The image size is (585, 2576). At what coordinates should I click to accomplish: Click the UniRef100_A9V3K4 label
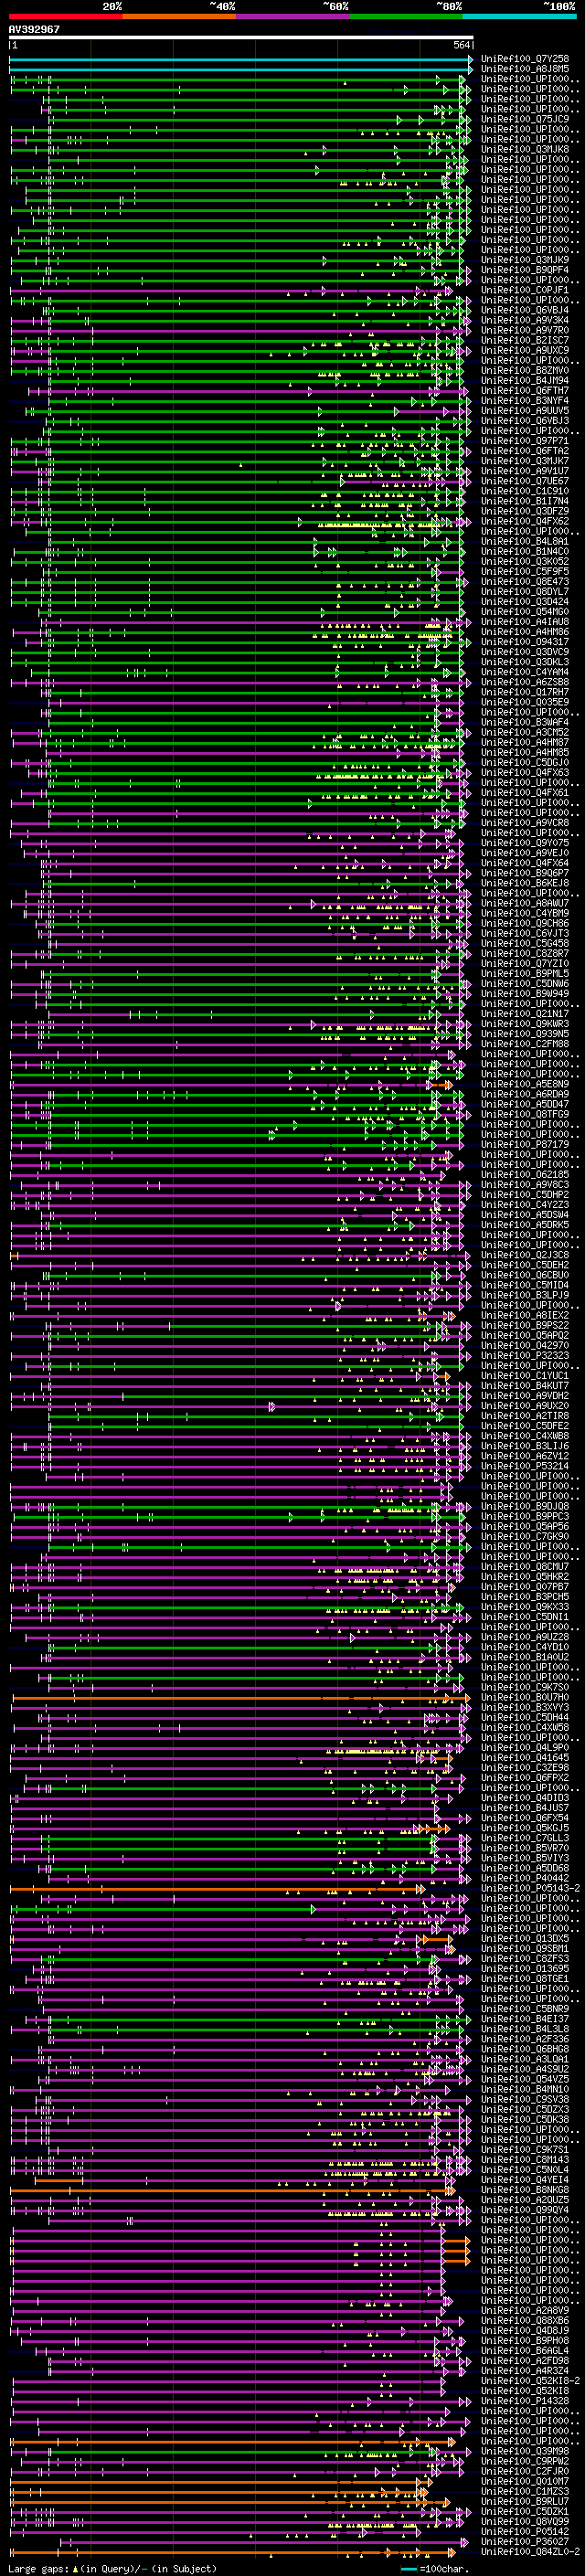click(x=525, y=320)
